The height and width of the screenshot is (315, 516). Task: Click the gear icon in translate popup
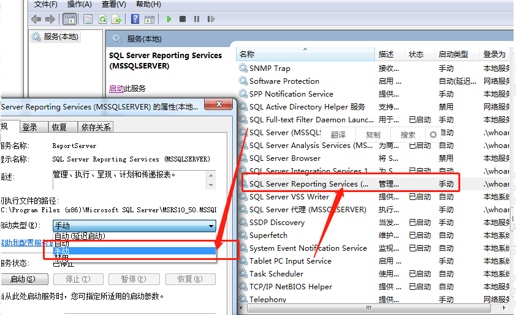[433, 135]
